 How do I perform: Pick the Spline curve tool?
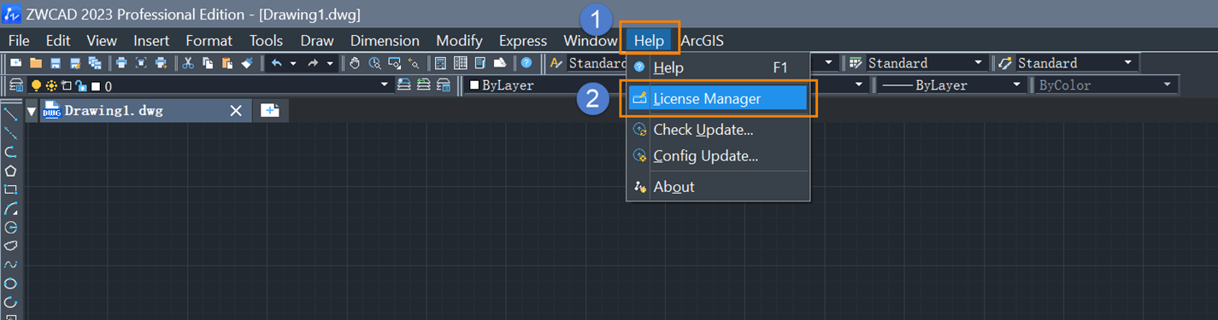(11, 265)
